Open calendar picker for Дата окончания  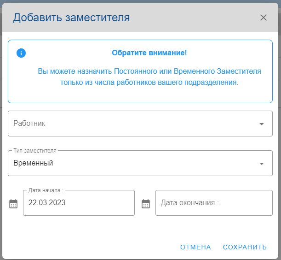(146, 203)
